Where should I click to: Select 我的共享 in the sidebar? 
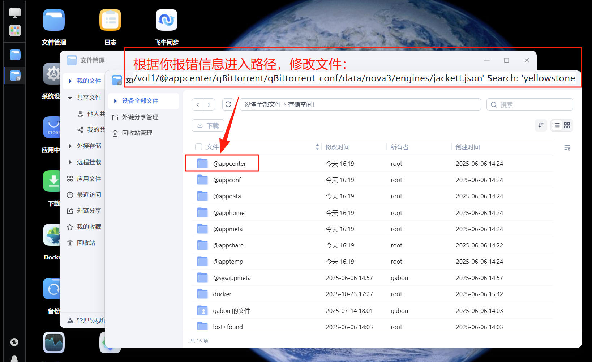91,130
